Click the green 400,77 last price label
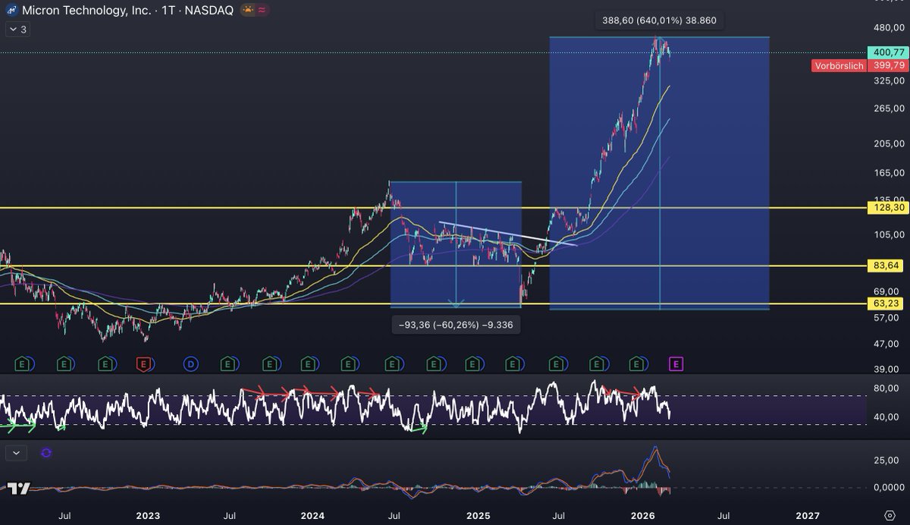This screenshot has width=910, height=525. pos(886,52)
